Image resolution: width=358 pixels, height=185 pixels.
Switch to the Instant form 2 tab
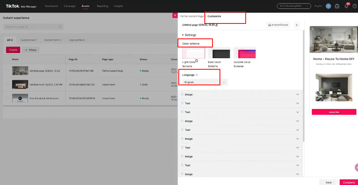click(x=53, y=40)
